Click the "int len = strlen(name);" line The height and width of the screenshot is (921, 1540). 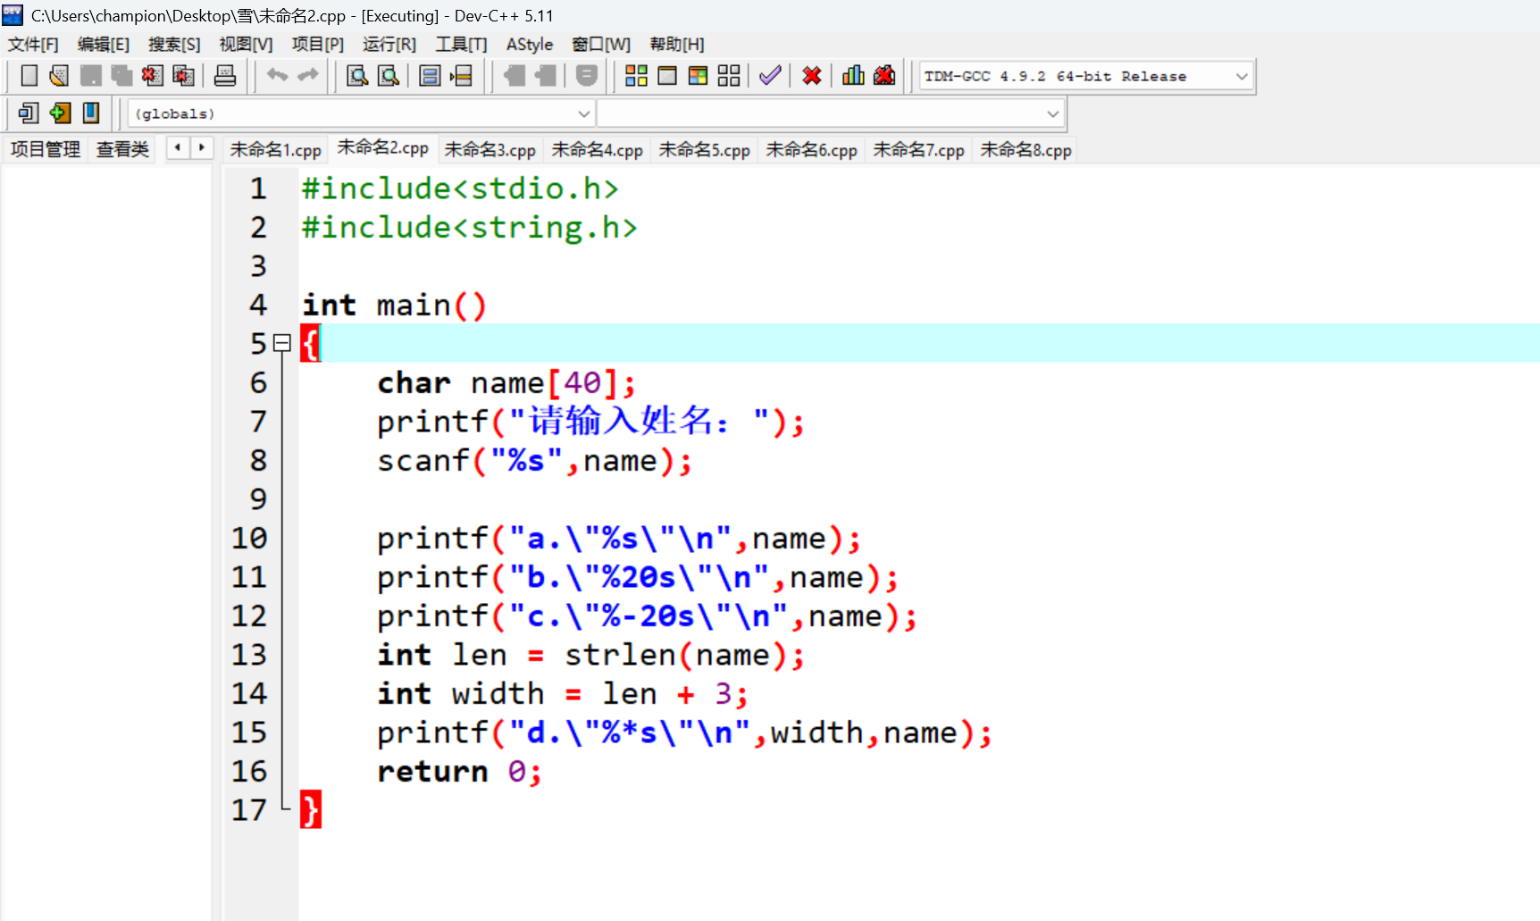tap(590, 655)
